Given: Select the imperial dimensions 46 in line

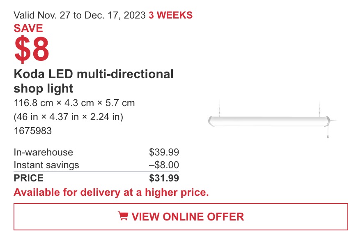Looking at the screenshot, I should pyautogui.click(x=68, y=117).
